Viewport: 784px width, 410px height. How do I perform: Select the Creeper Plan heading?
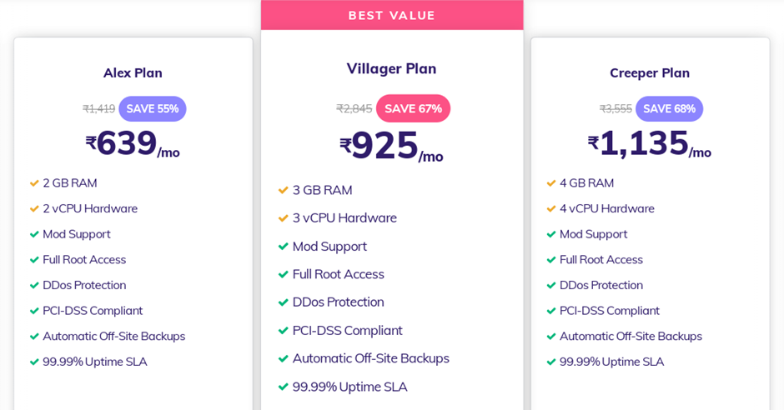click(650, 72)
